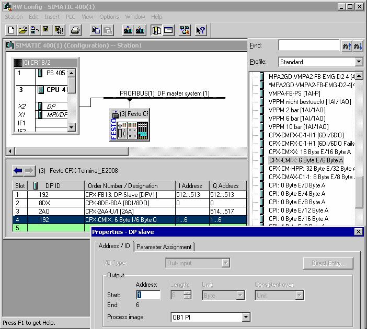367x329 pixels.
Task: Click the station view horizontal scroll left arrow
Action: coord(10,151)
